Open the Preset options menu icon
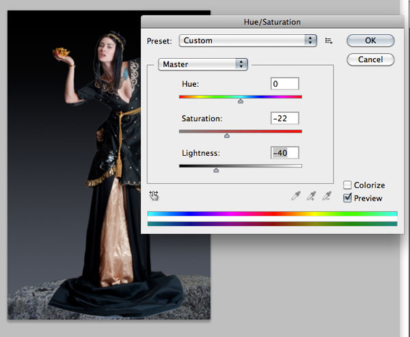The image size is (410, 337). pos(329,41)
